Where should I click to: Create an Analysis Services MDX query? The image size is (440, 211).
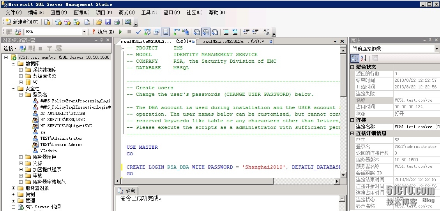click(x=58, y=22)
